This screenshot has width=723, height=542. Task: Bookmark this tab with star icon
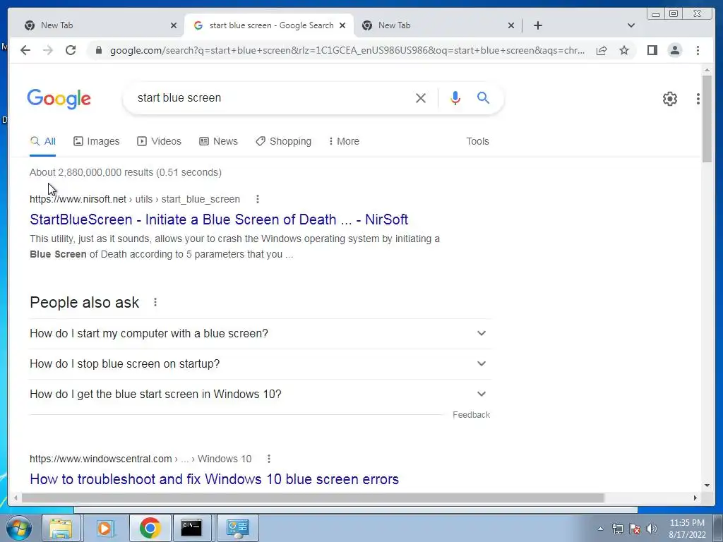coord(624,50)
